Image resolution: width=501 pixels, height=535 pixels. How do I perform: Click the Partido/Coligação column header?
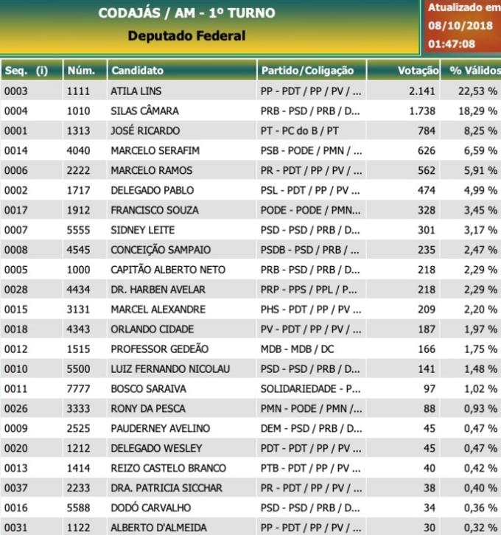(x=307, y=71)
